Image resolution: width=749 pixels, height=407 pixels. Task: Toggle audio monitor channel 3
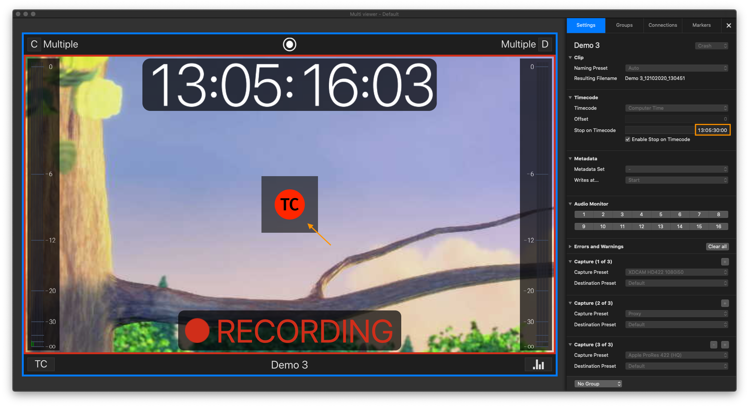tap(622, 215)
